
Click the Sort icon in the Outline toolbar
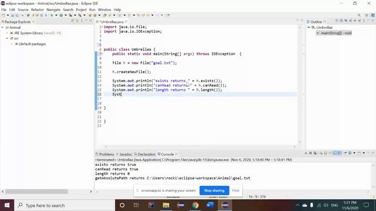pos(341,21)
